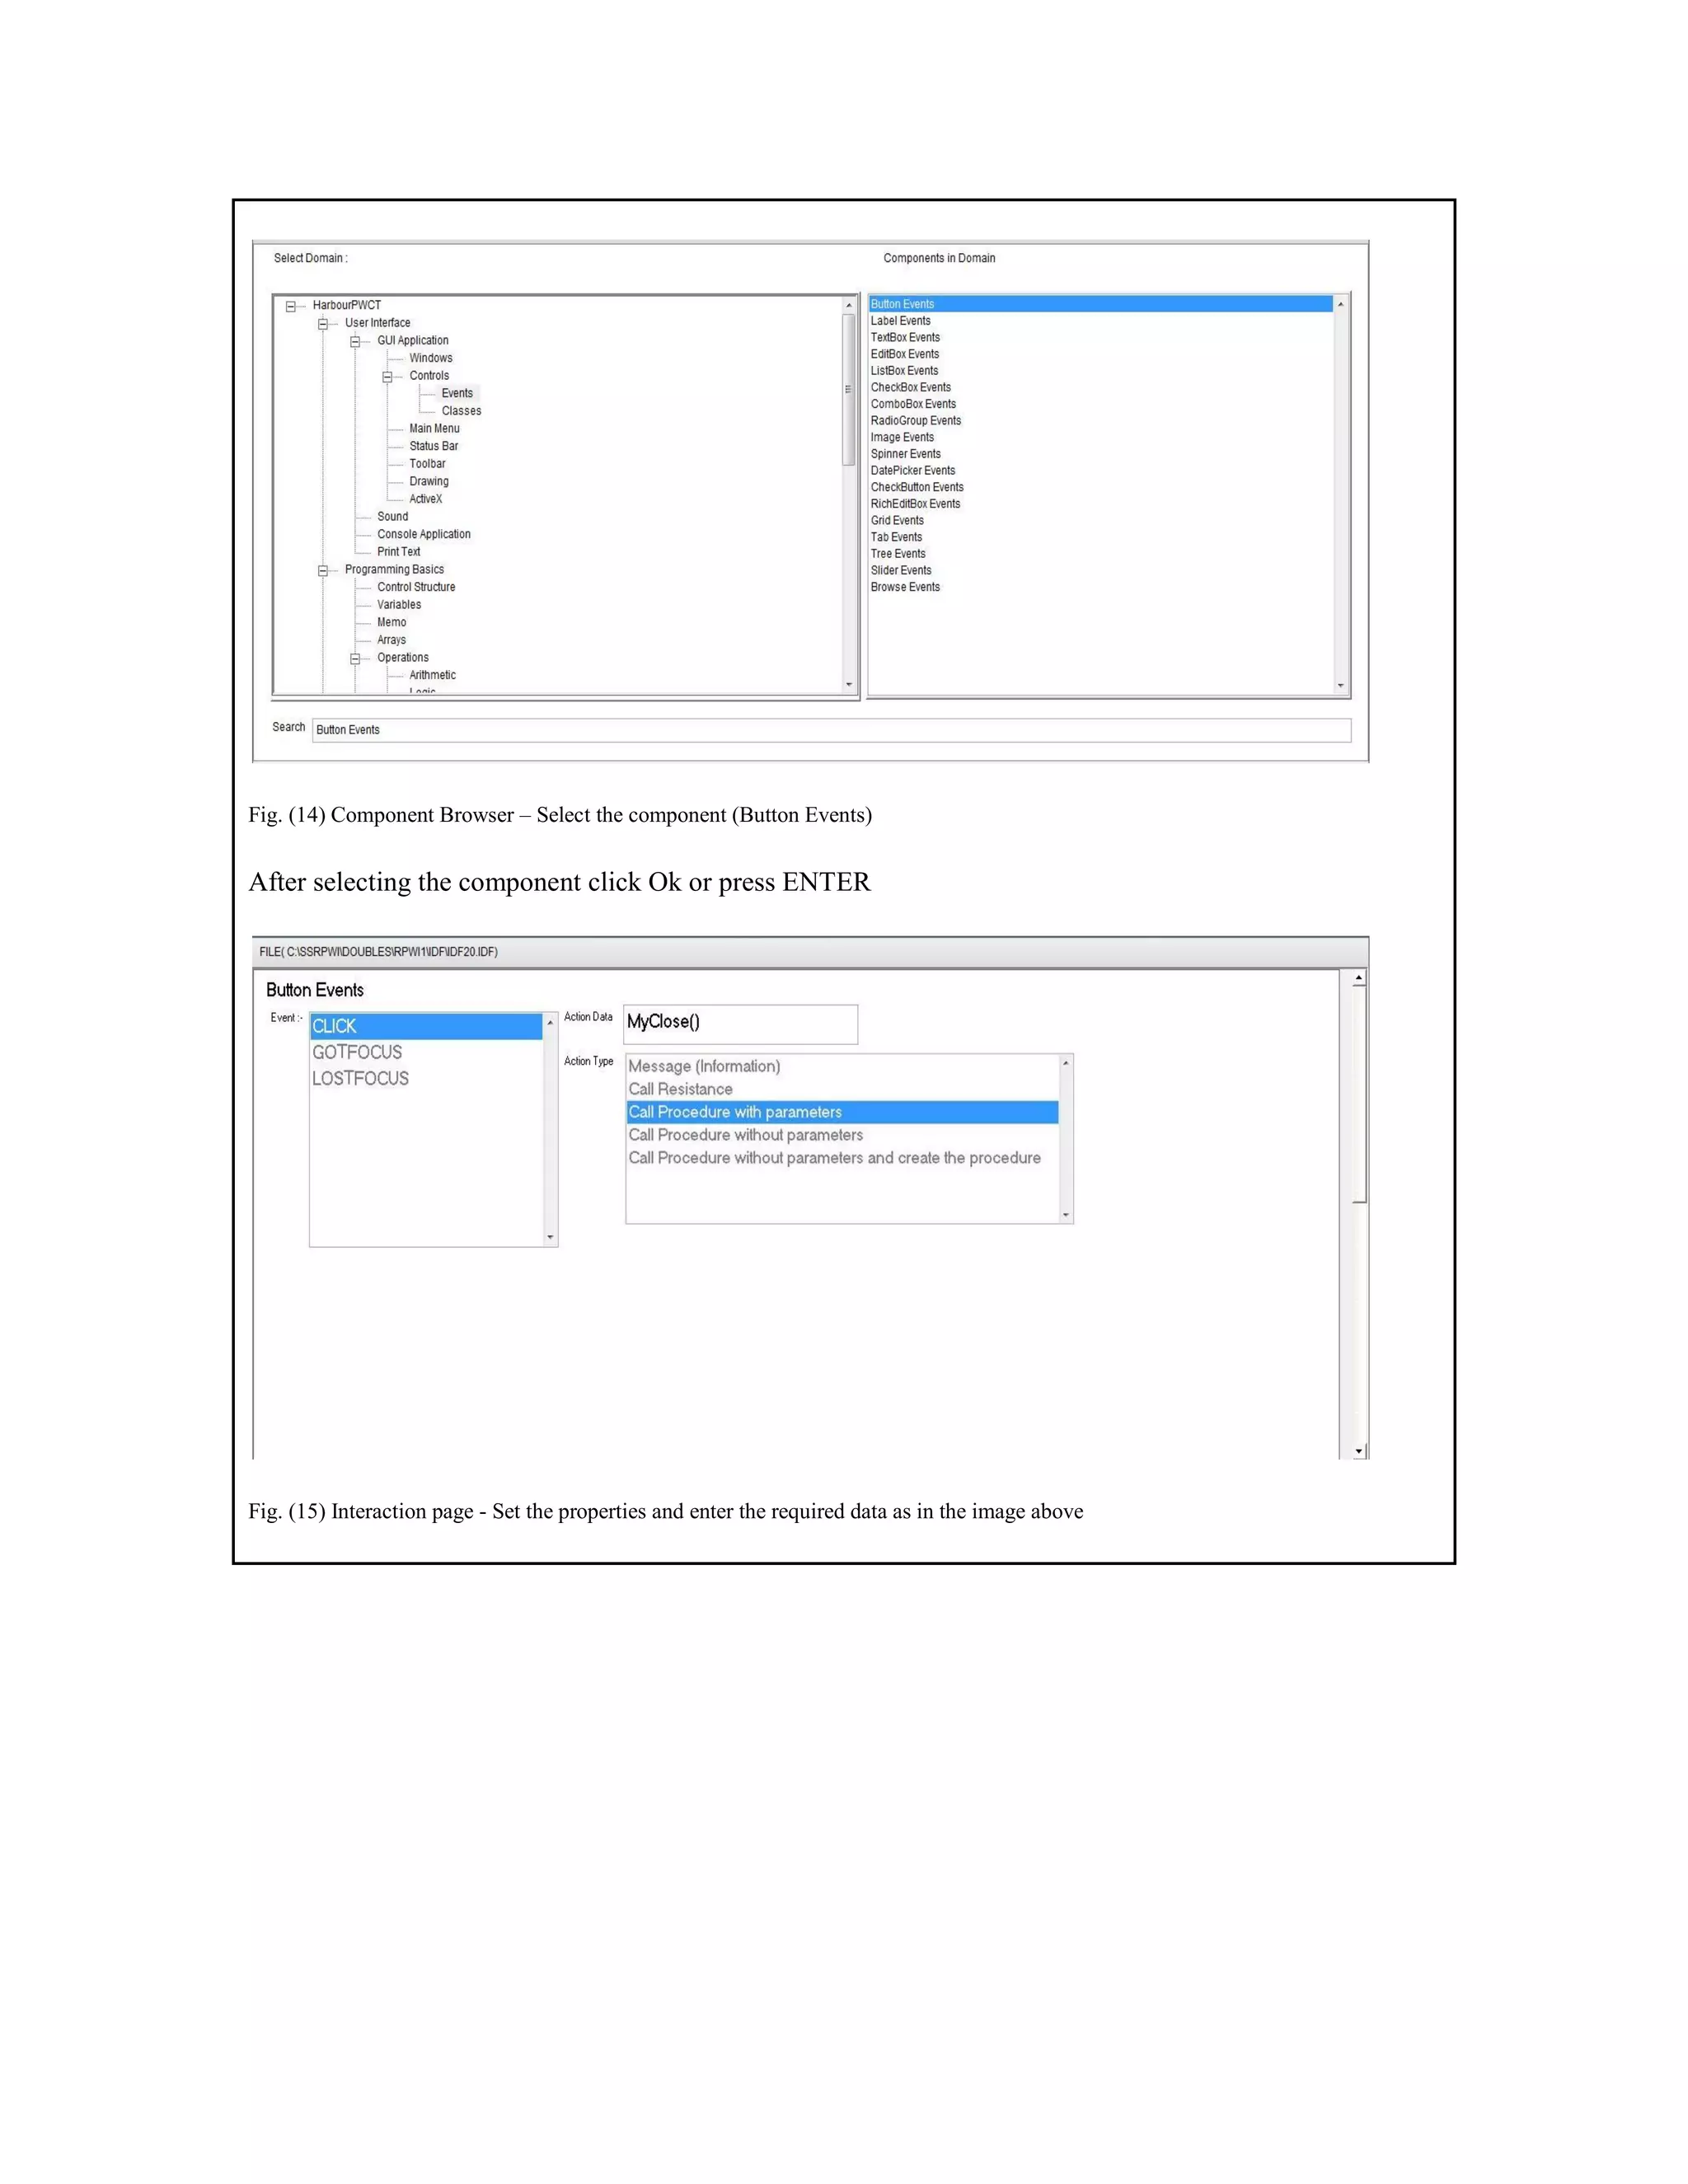This screenshot has height=2184, width=1688.
Task: Click component list scrollbar down arrow
Action: [1341, 686]
